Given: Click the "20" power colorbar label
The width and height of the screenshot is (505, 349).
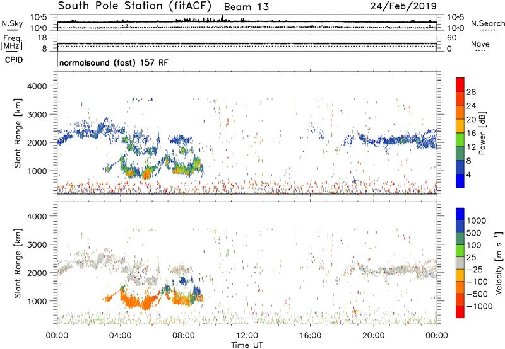Looking at the screenshot, I should coord(471,120).
